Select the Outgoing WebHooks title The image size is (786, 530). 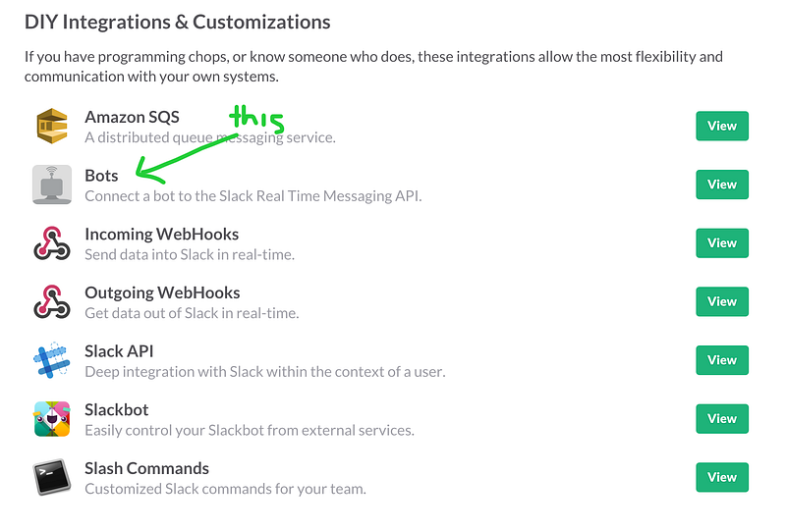click(162, 292)
